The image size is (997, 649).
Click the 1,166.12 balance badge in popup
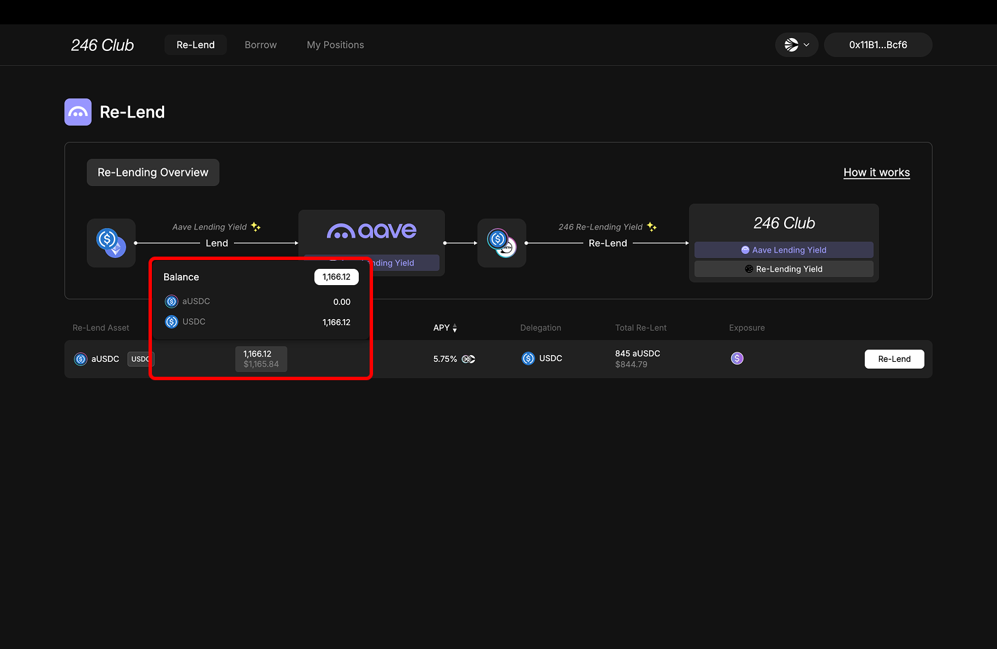coord(336,277)
